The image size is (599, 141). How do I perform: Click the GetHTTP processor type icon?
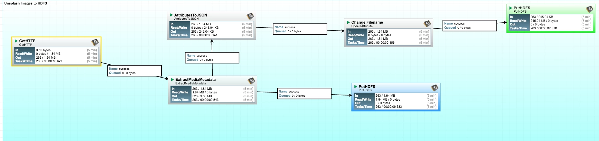tap(95, 42)
